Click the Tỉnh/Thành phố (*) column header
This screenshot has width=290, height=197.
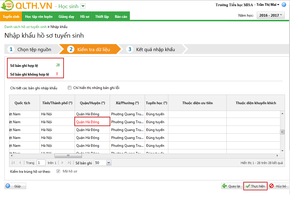coord(57,103)
